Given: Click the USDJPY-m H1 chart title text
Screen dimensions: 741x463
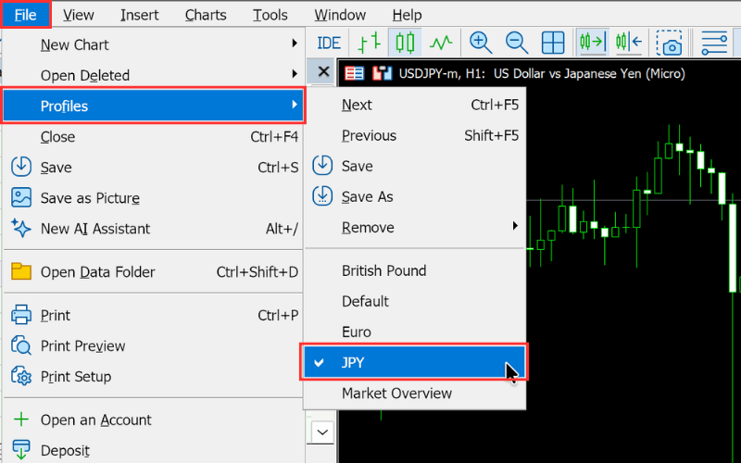Looking at the screenshot, I should tap(542, 74).
